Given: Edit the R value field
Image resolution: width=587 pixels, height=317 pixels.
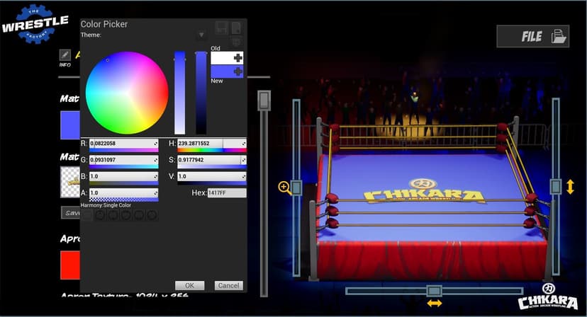Looking at the screenshot, I should click(x=123, y=144).
